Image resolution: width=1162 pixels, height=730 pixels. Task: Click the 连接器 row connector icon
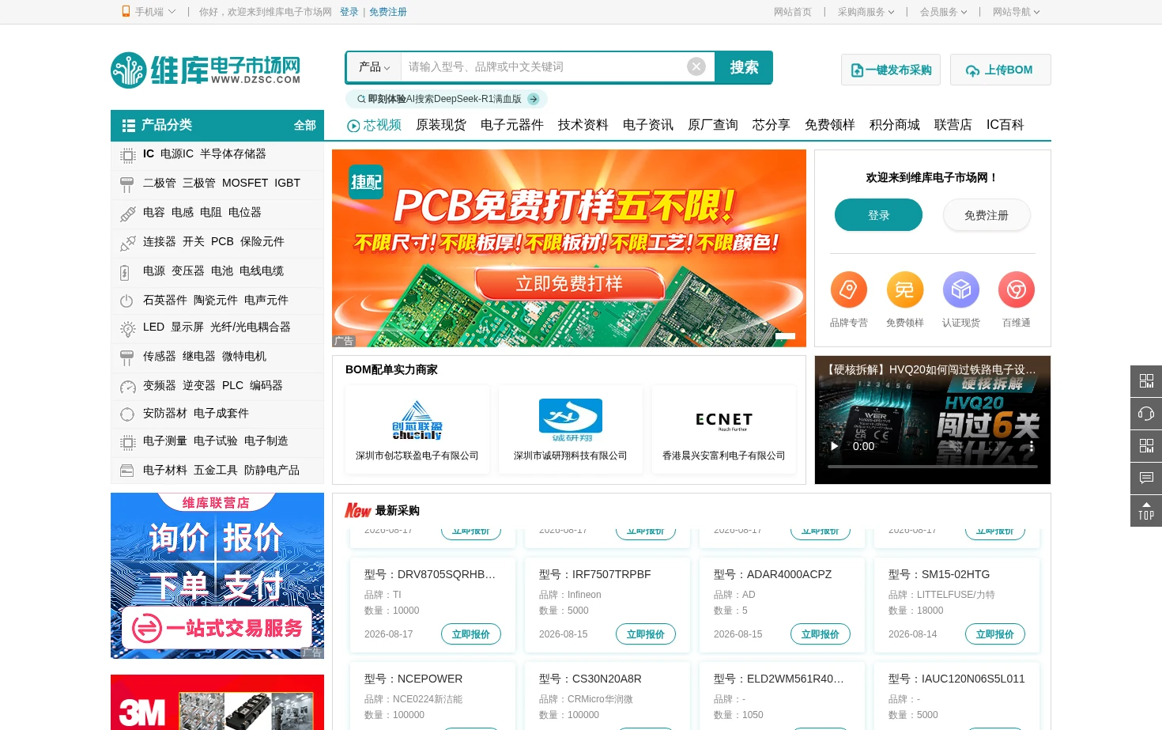[x=127, y=243]
